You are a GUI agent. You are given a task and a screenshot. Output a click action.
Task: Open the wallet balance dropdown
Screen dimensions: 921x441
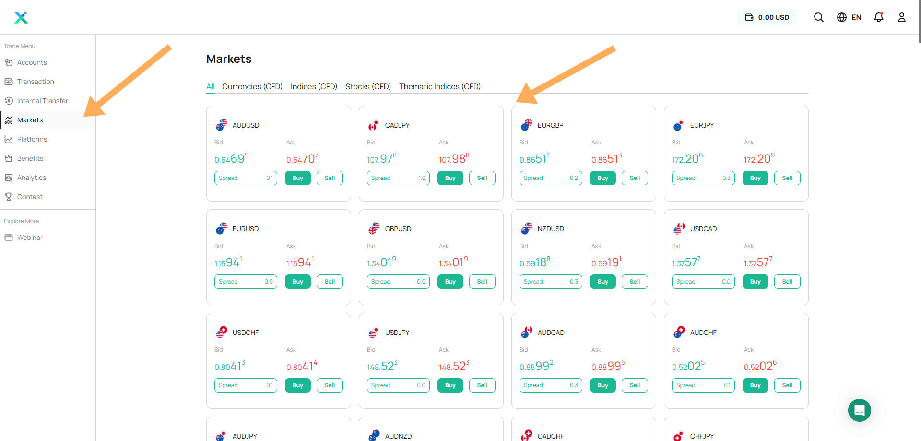pyautogui.click(x=767, y=17)
